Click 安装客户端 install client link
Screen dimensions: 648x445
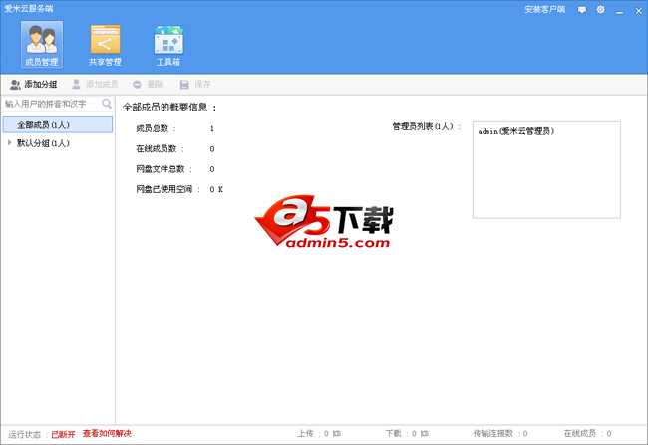[x=544, y=10]
